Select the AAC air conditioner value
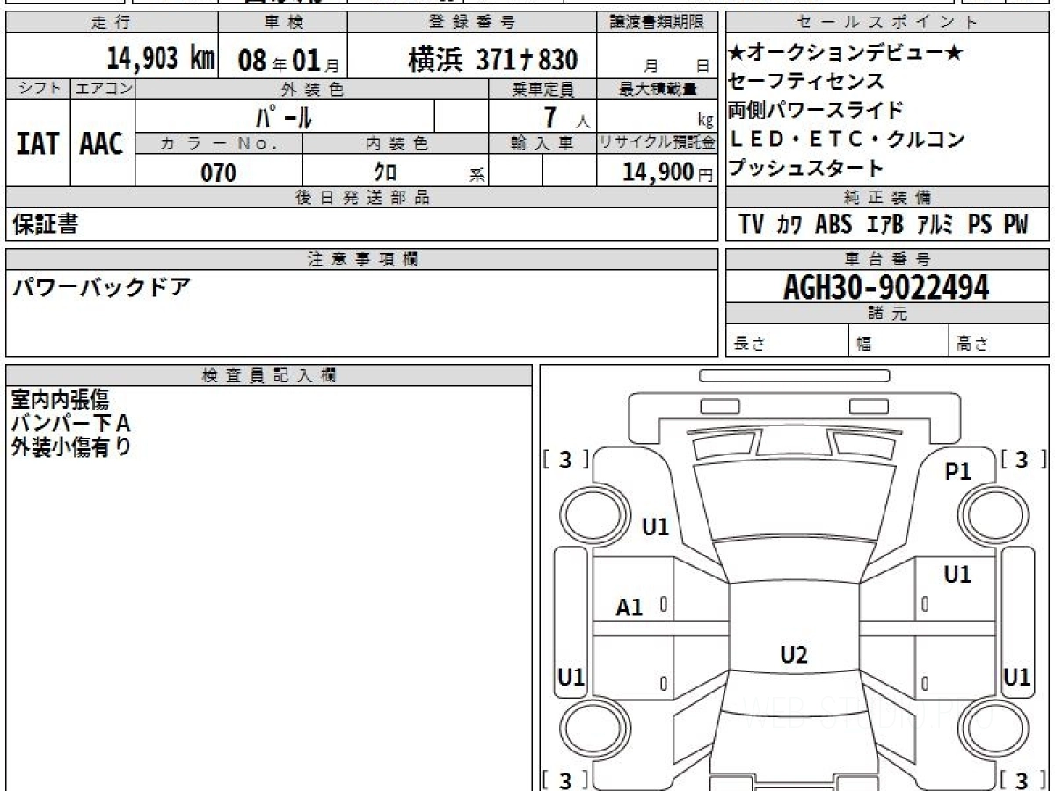1055x791 pixels. coord(102,144)
